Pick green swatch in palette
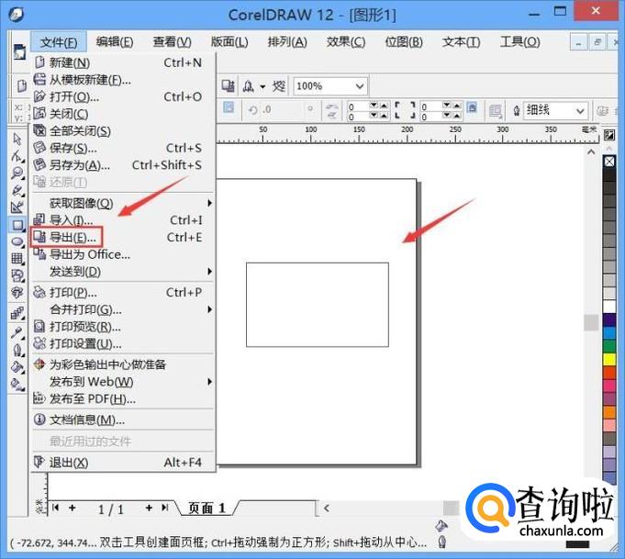This screenshot has width=625, height=559. (609, 346)
